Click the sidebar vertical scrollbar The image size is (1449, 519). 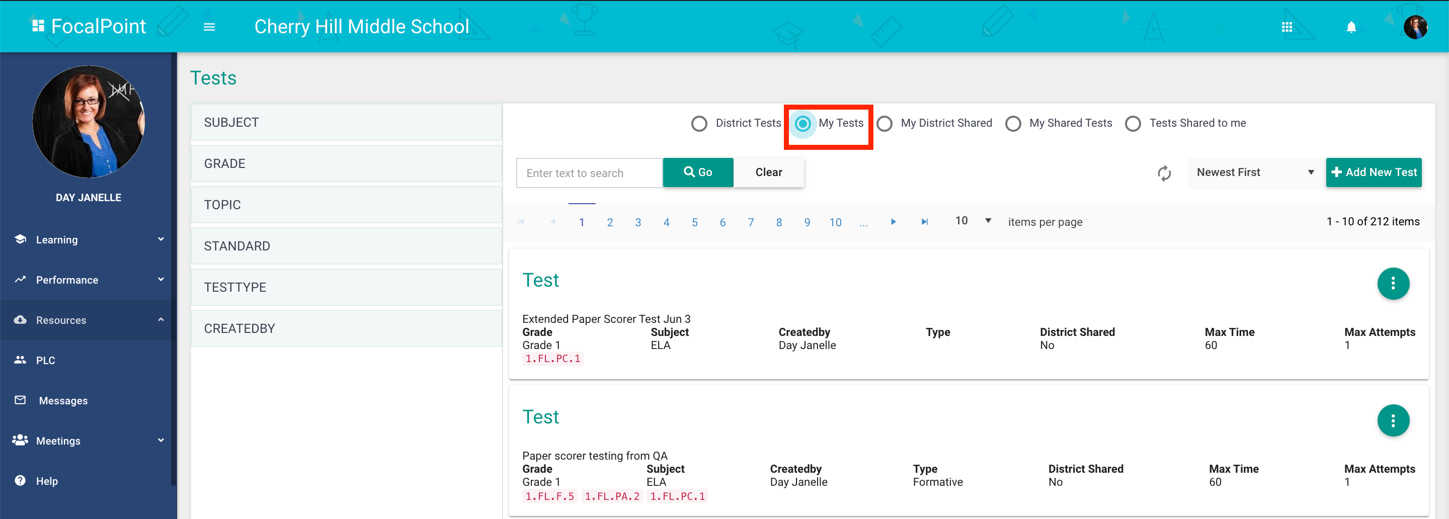[x=174, y=269]
